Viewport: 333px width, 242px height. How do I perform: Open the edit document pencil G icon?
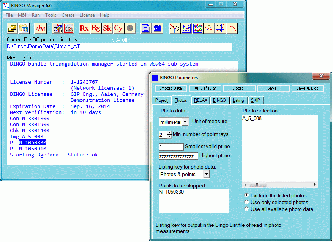pos(57,28)
